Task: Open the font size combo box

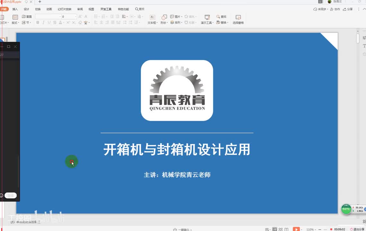Action: pos(69,17)
